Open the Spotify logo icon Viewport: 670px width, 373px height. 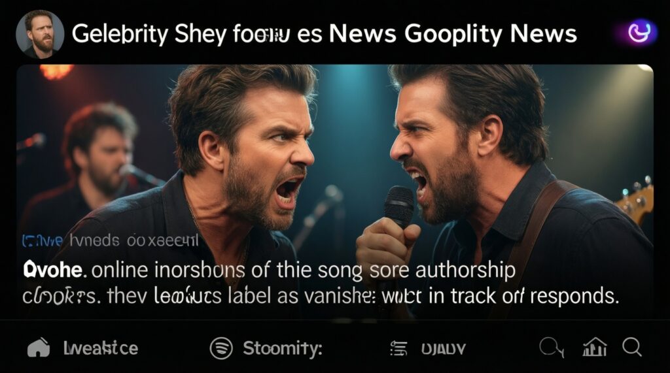(221, 348)
